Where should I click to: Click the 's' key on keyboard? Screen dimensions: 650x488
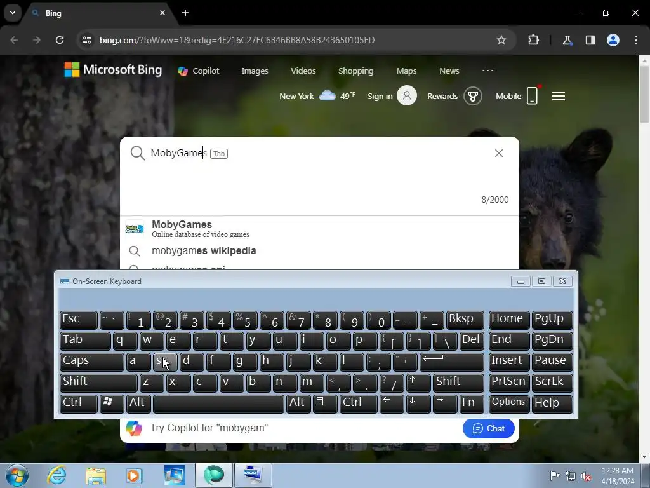[x=166, y=362]
